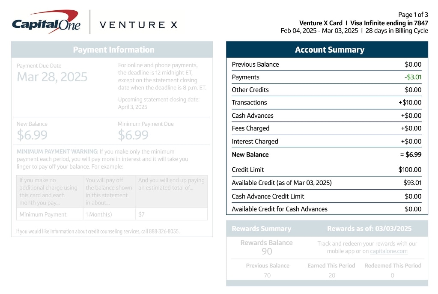Image resolution: width=438 pixels, height=294 pixels.
Task: Click the Cash Advance Credit Limit row label
Action: [x=268, y=196]
